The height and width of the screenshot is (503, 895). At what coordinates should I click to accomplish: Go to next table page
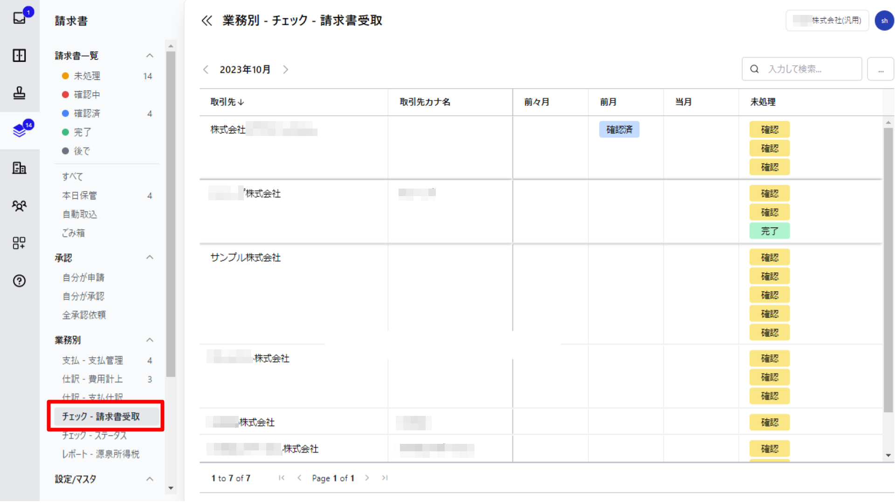point(367,478)
